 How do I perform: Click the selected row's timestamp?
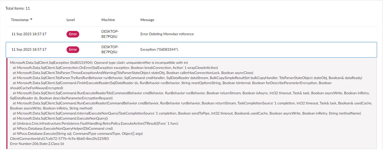click(x=29, y=50)
